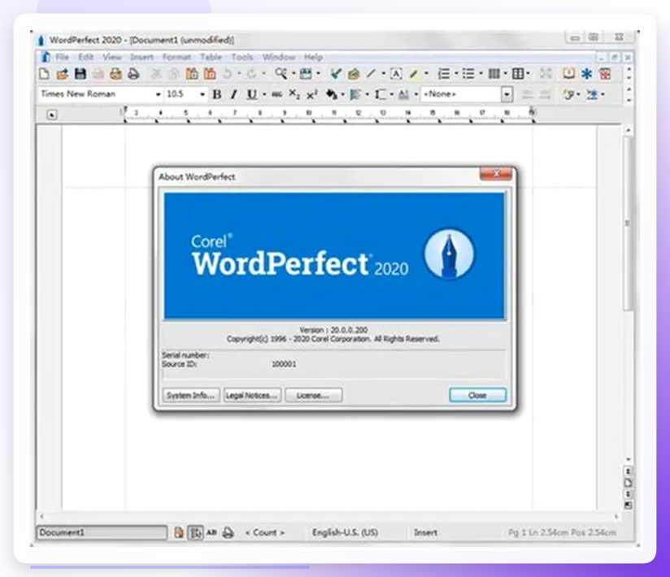Click the Columns toolbar icon
The image size is (670, 577).
pos(494,74)
